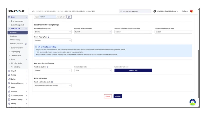This screenshot has height=116, width=206.
Task: Open Gift Policy Setting
Action: tap(16, 63)
